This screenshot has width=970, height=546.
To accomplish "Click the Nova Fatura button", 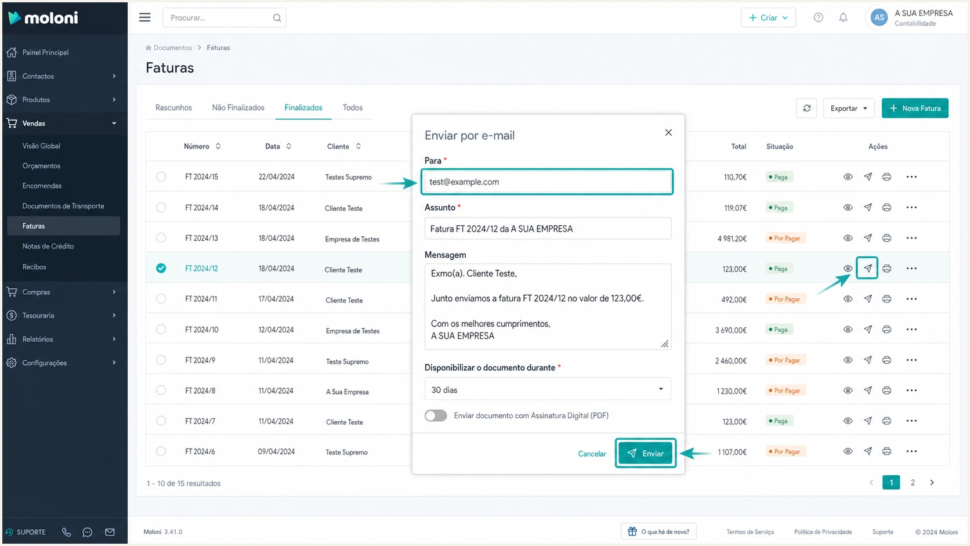I will click(x=915, y=108).
